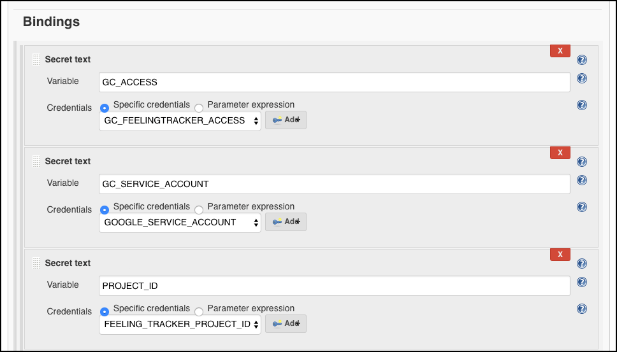Image resolution: width=617 pixels, height=352 pixels.
Task: Open the GC_FEELINGTRACKER_ACCESS credentials dropdown
Action: (180, 120)
